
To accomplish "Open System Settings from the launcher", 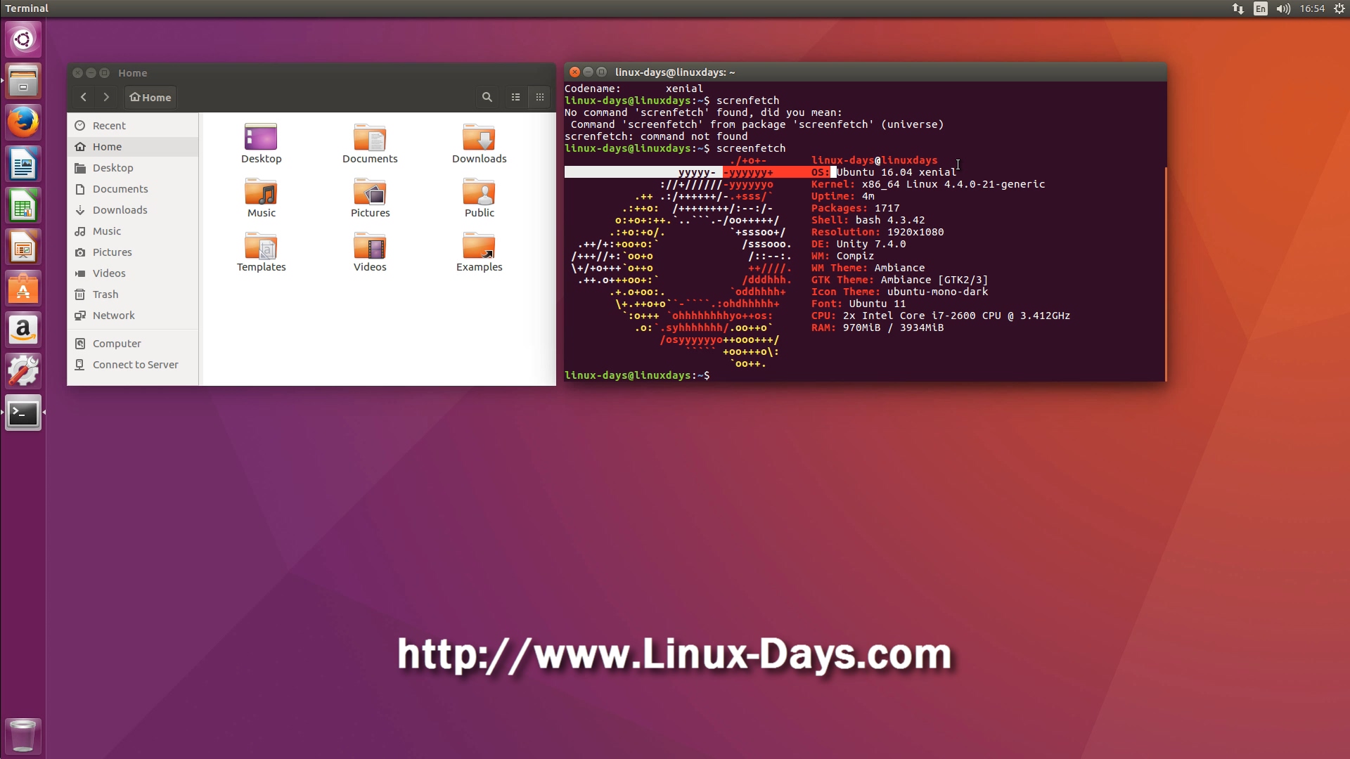I will 23,371.
